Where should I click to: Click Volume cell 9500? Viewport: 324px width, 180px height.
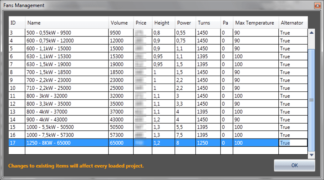[121, 33]
